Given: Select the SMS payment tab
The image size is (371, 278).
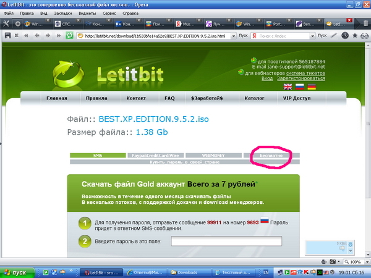Looking at the screenshot, I should point(98,155).
